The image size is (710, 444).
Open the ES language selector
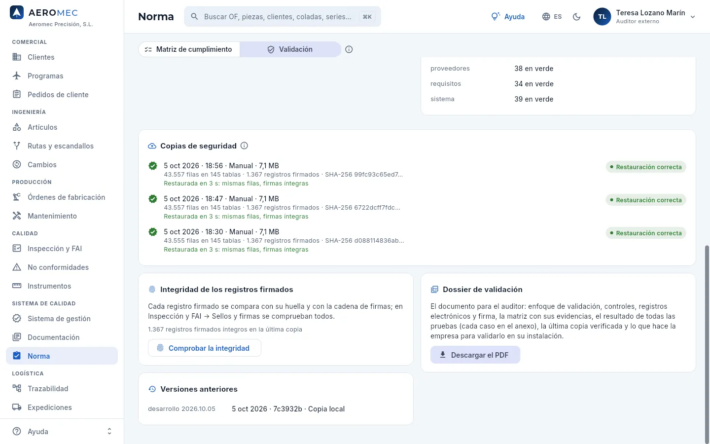552,17
